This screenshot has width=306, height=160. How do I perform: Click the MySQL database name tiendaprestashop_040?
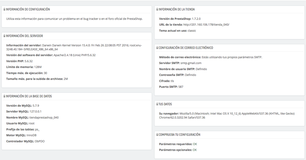44,118
